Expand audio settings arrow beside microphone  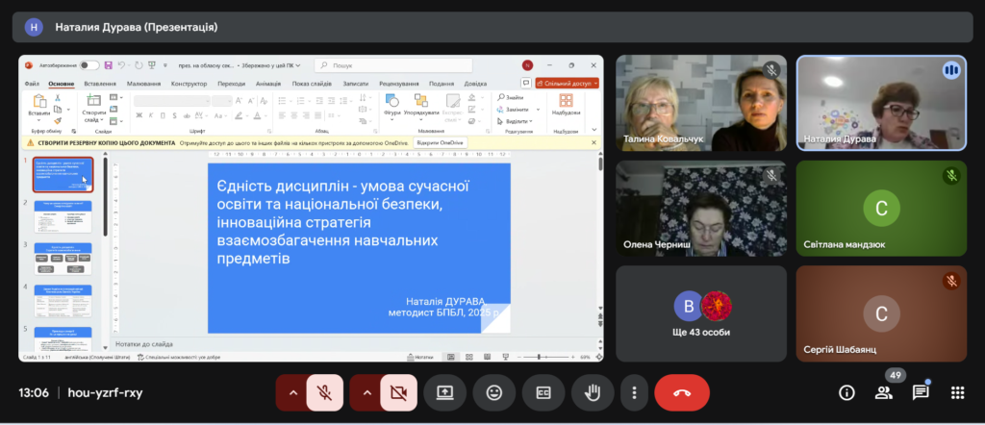coord(291,392)
